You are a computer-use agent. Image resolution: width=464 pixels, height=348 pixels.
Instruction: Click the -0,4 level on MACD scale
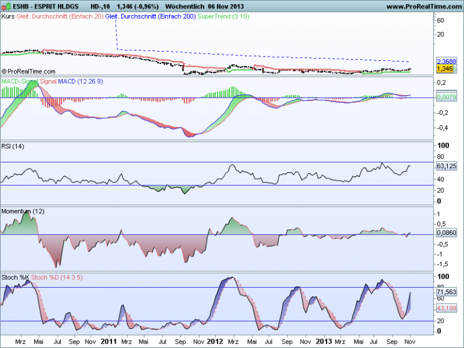coord(442,128)
